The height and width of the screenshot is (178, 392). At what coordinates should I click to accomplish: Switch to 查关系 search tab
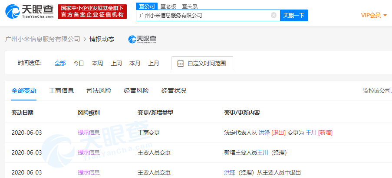[190, 7]
